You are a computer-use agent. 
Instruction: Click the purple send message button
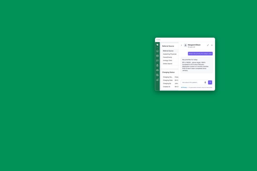click(x=210, y=82)
